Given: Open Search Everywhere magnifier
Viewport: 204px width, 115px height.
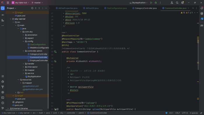Looking at the screenshot, I should click(177, 3).
